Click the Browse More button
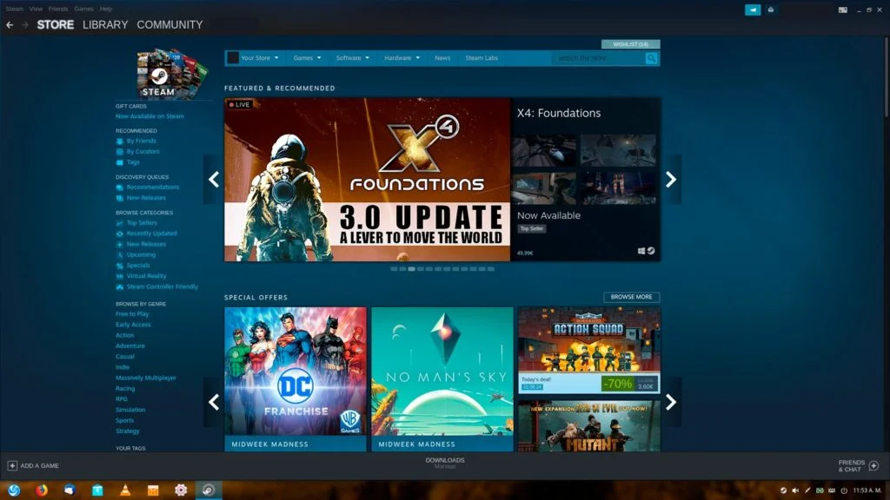The image size is (890, 500). click(x=631, y=297)
